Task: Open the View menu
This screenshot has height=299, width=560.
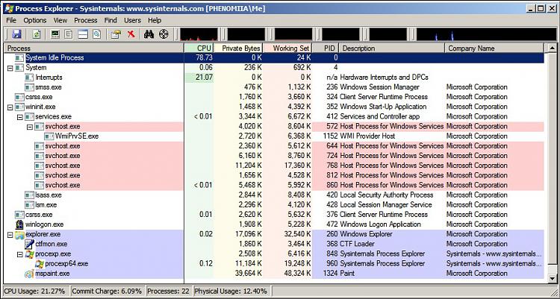Action: coord(60,20)
